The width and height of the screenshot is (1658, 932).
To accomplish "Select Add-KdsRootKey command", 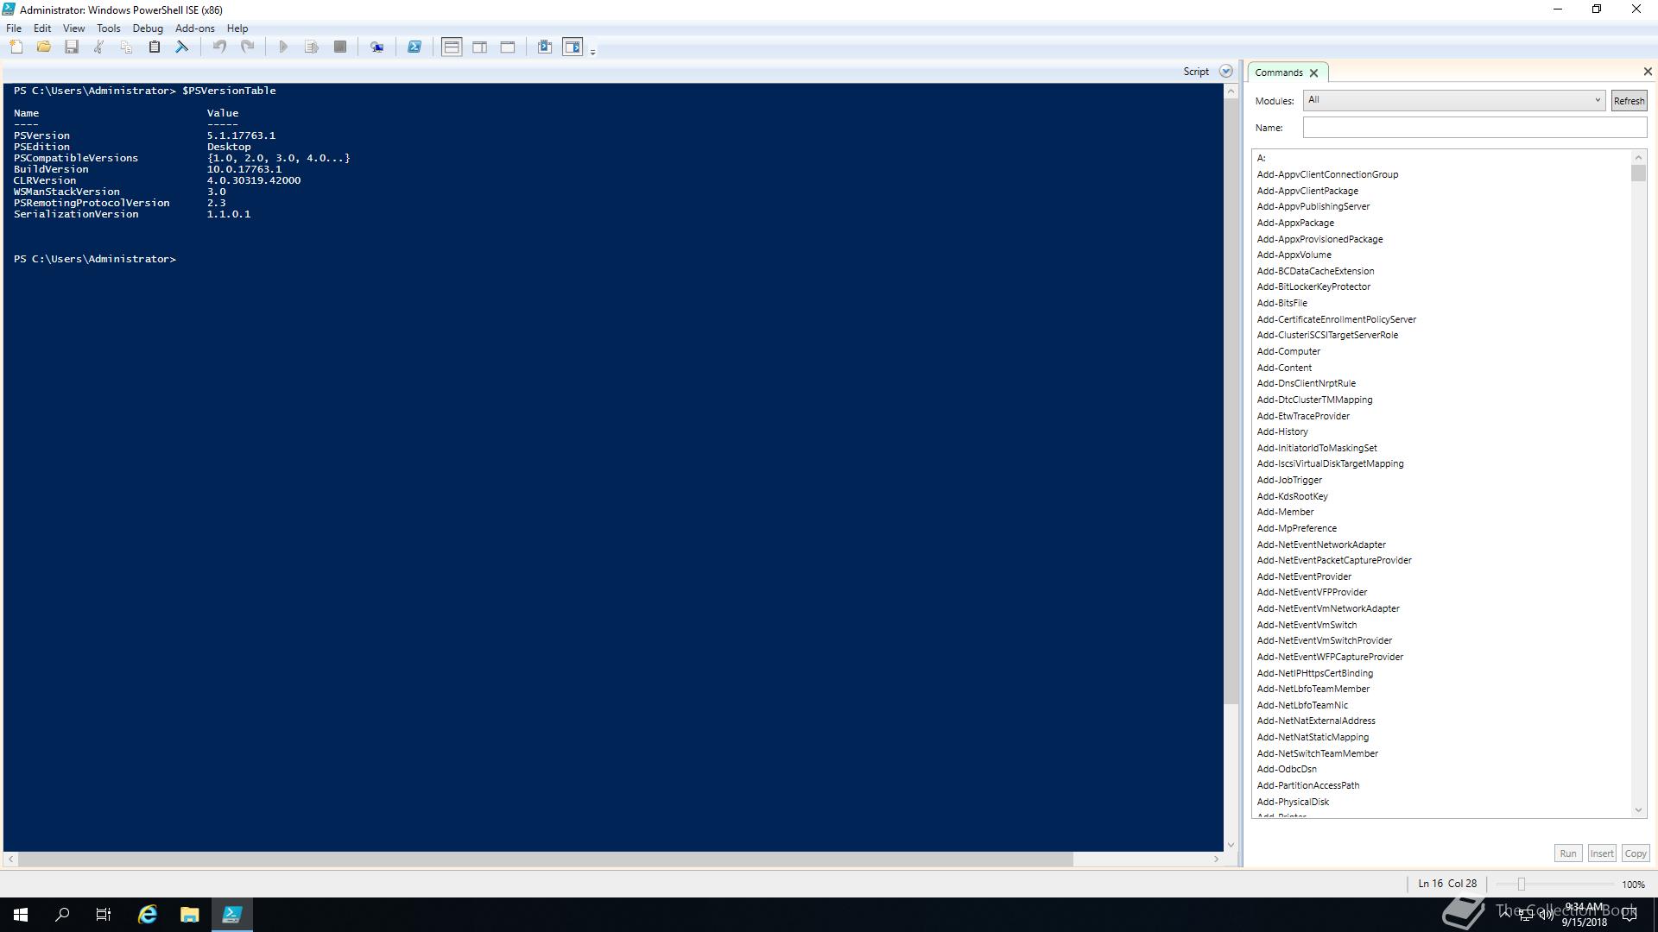I will [x=1292, y=496].
